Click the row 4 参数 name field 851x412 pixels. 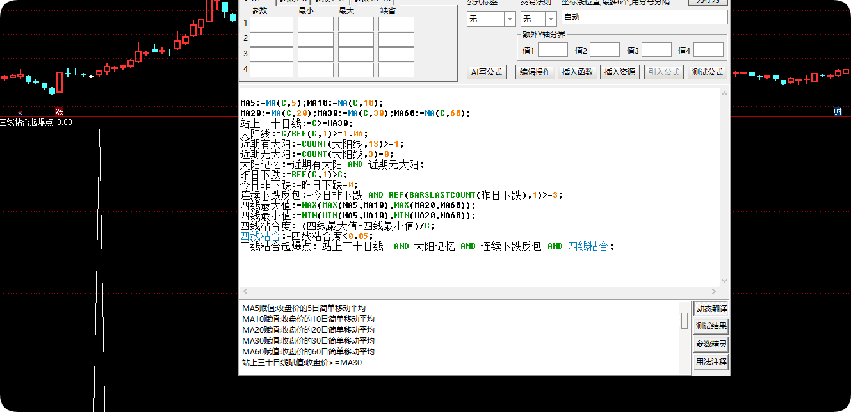coord(272,70)
